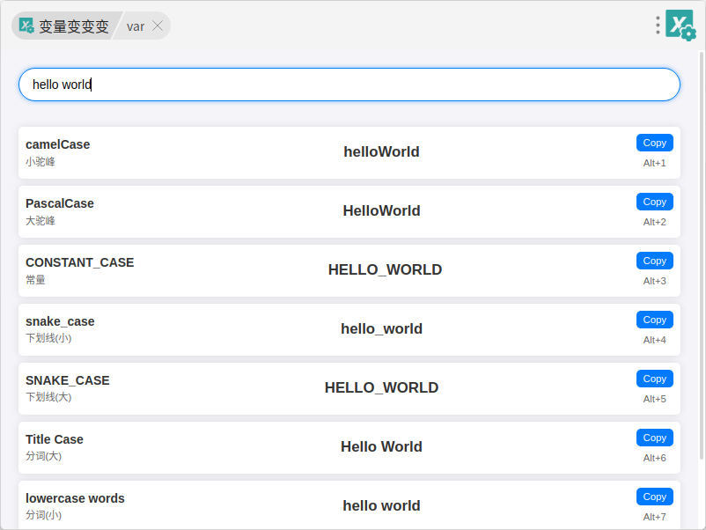
Task: Close the var keyword tag
Action: (x=158, y=26)
